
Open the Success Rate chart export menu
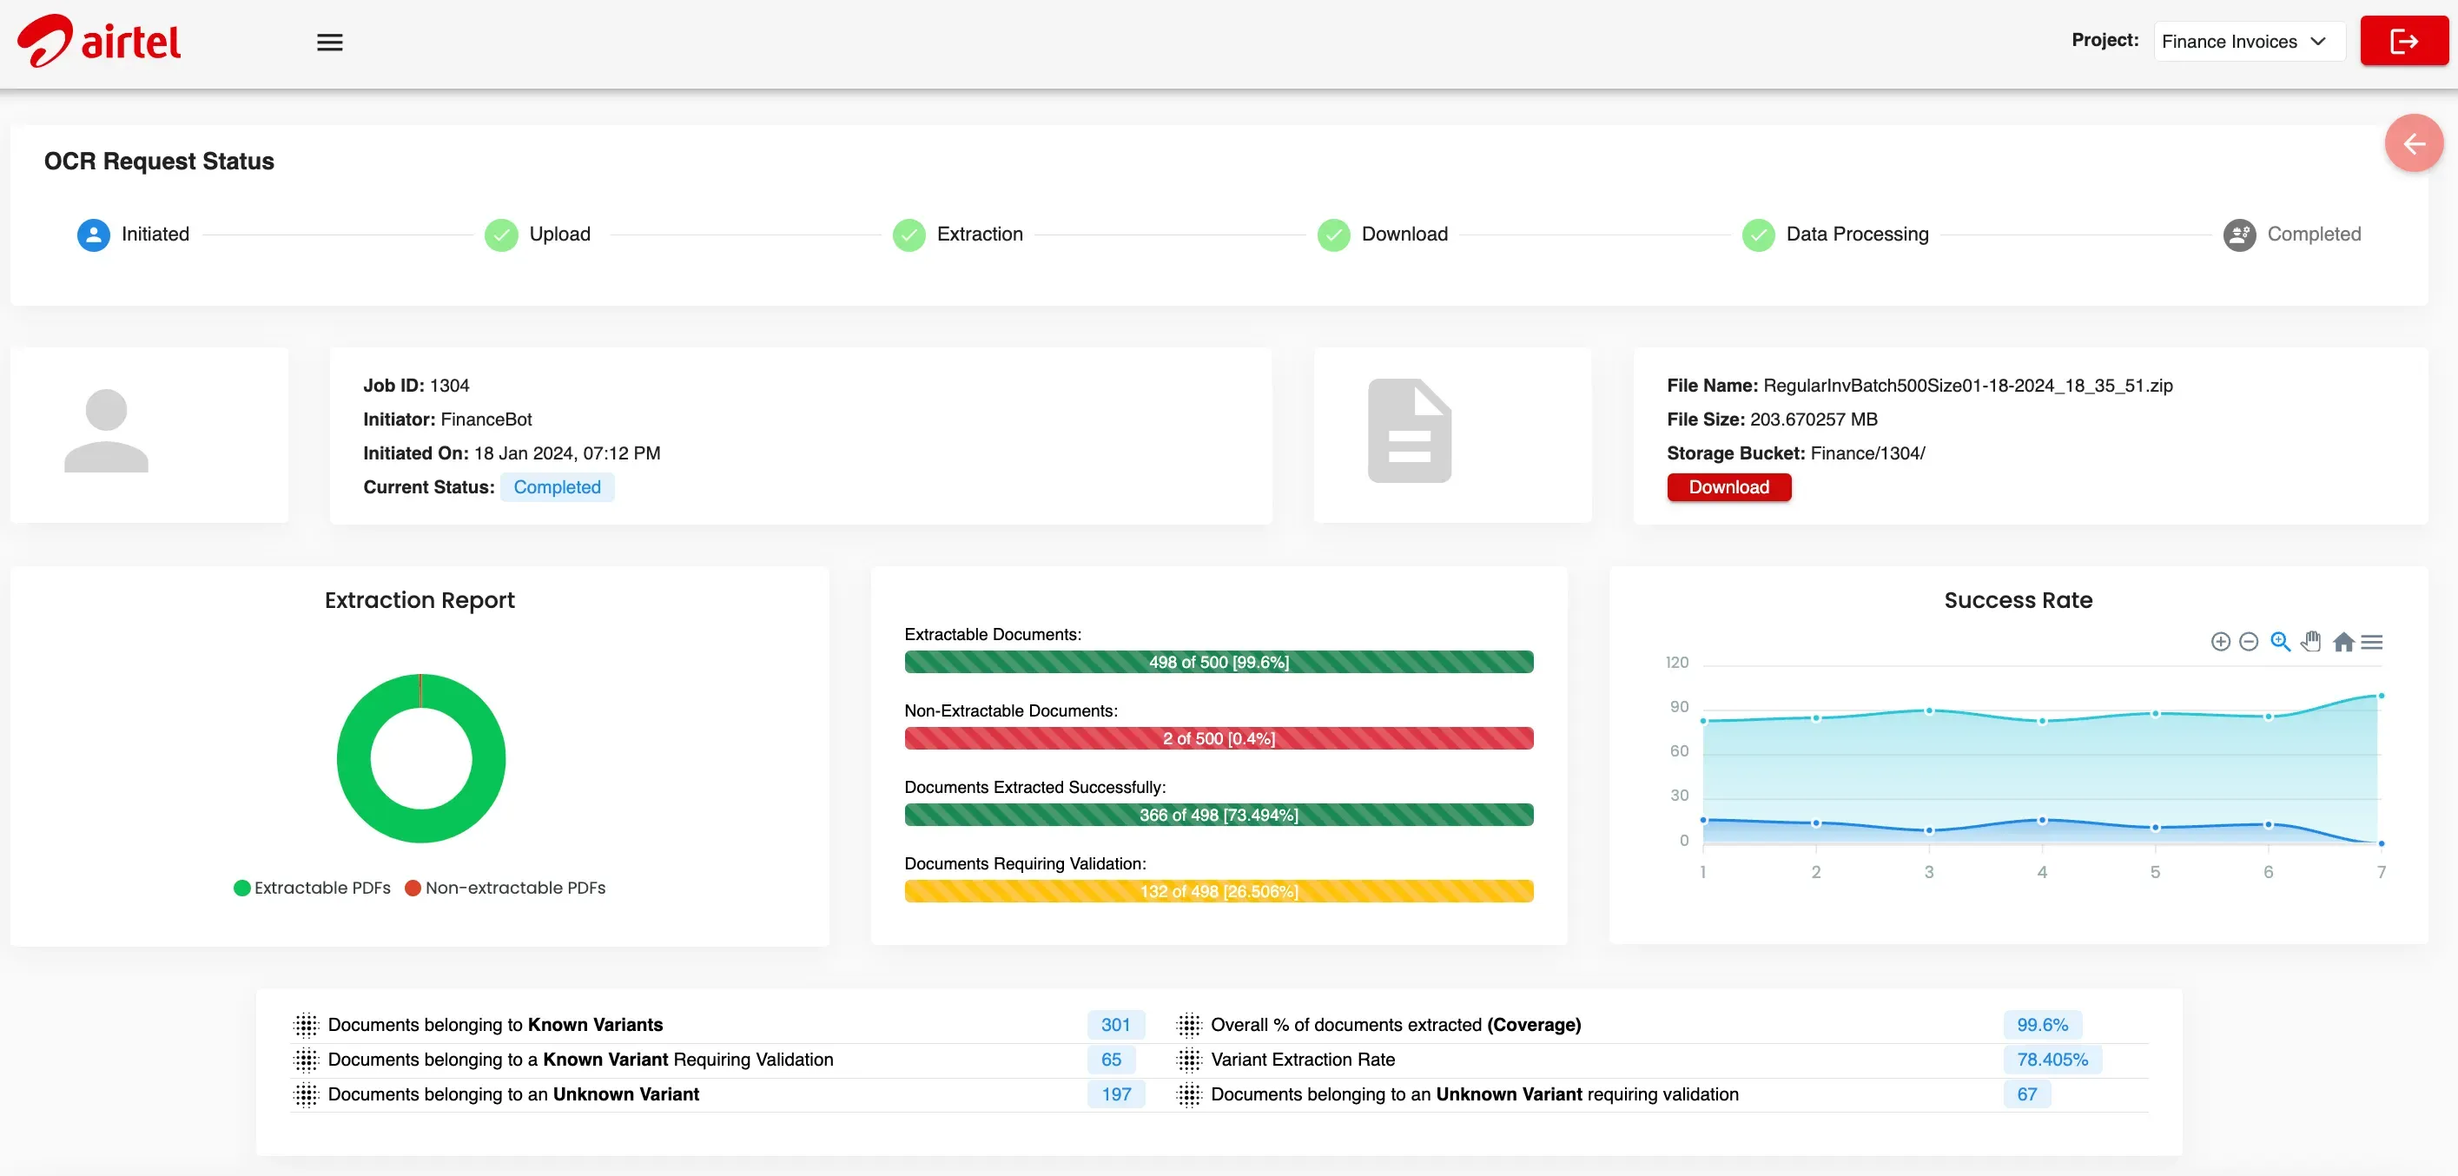pos(2373,642)
